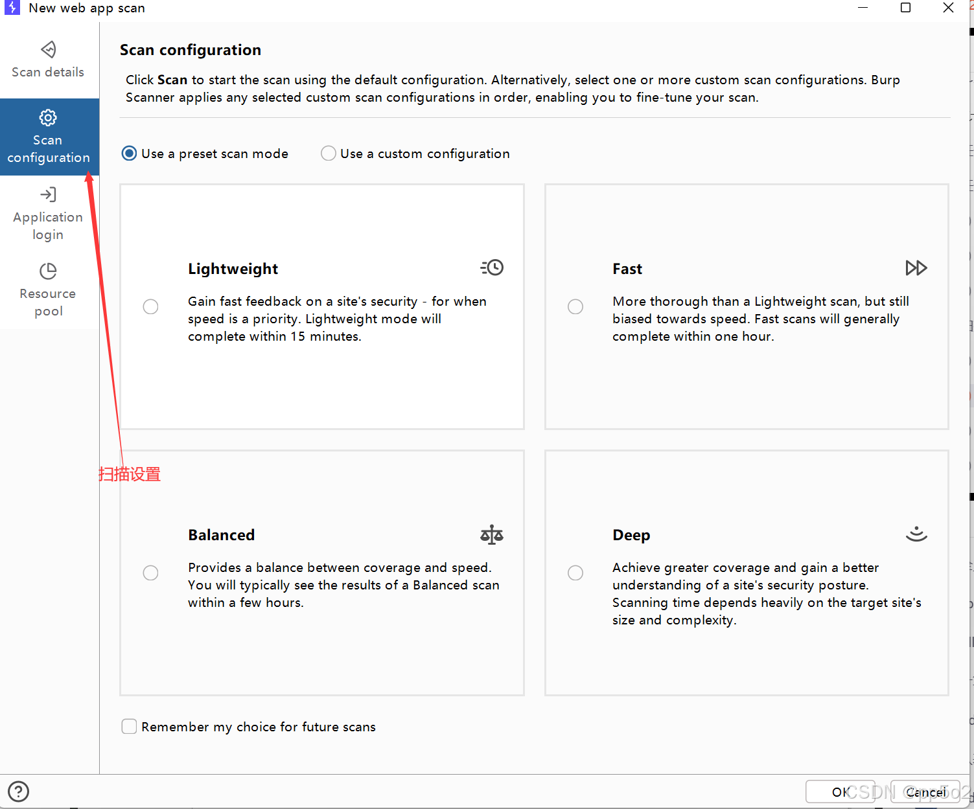
Task: Click the Balanced scales icon
Action: point(492,534)
